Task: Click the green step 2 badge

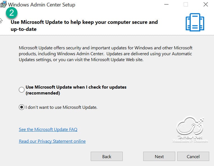Action: (12, 13)
